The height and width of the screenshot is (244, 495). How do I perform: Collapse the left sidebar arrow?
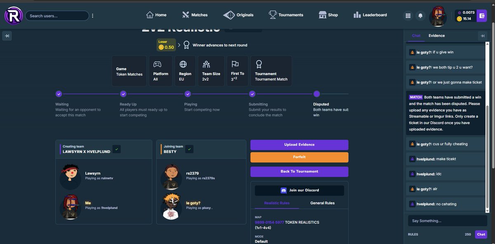(x=7, y=36)
